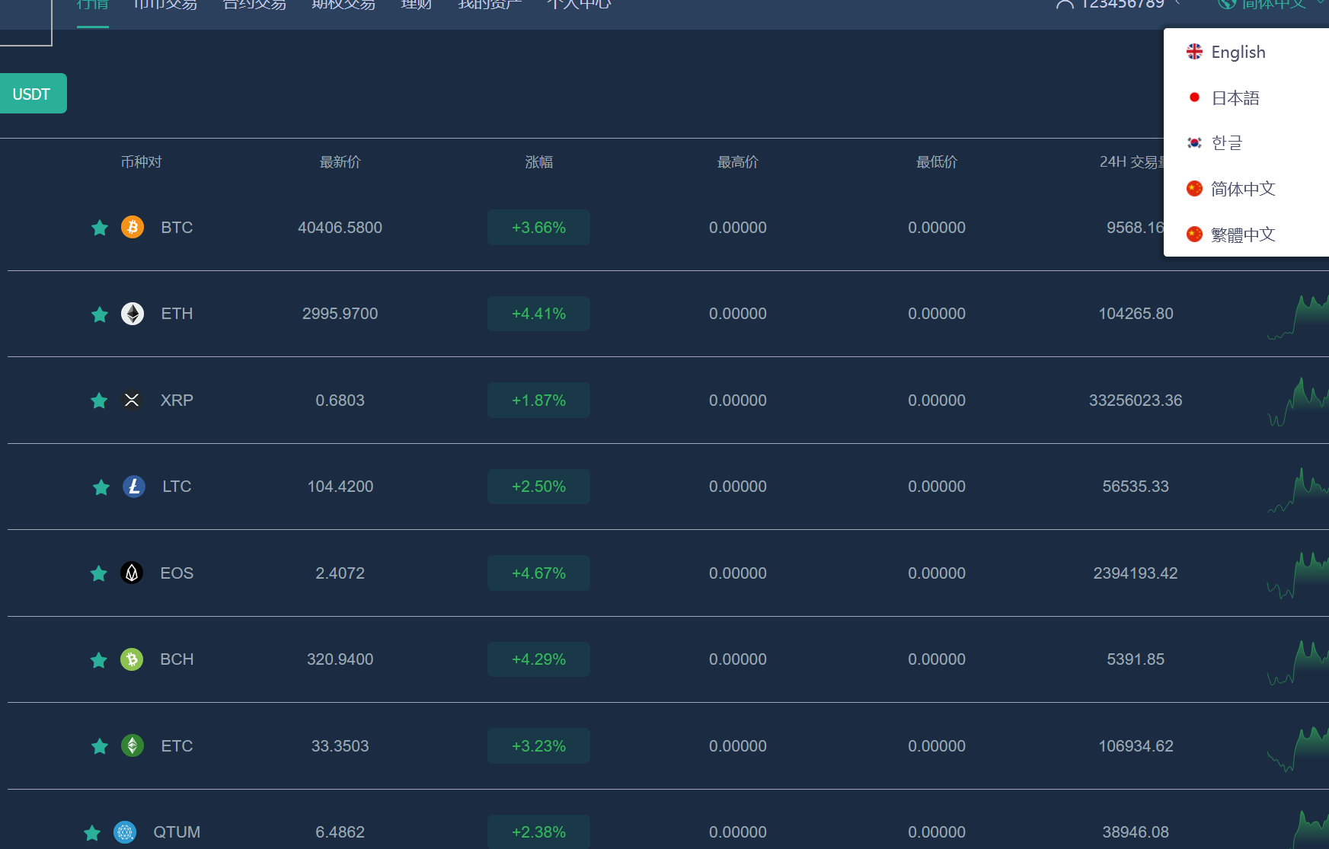Screen dimensions: 1329x849
Task: Click the XRP coin icon
Action: (132, 400)
